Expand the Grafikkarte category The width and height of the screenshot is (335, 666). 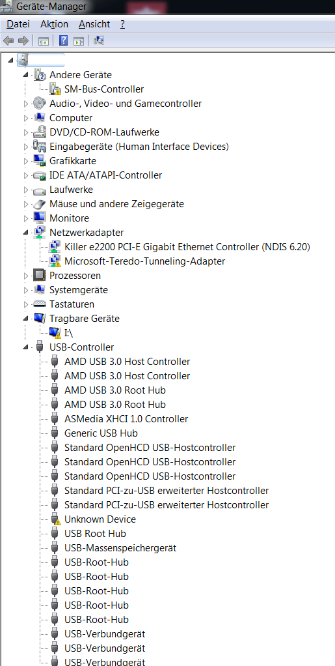[x=26, y=161]
